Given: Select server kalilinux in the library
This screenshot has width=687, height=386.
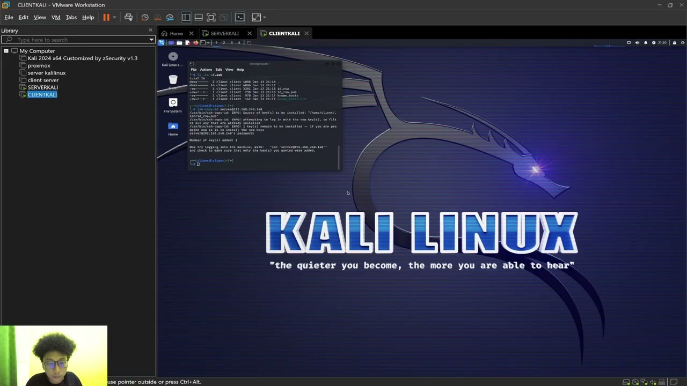Looking at the screenshot, I should 47,73.
